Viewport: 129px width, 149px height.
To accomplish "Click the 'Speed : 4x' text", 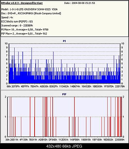I will click(7, 18).
